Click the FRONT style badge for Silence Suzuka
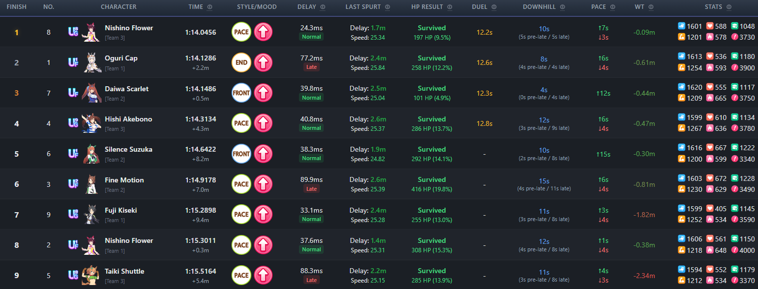The image size is (758, 289). click(241, 154)
